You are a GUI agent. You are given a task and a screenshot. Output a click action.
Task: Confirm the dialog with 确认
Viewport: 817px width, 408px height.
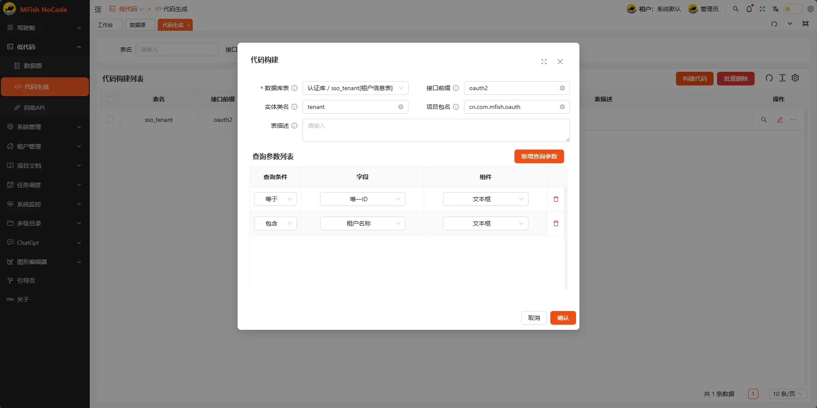point(563,318)
